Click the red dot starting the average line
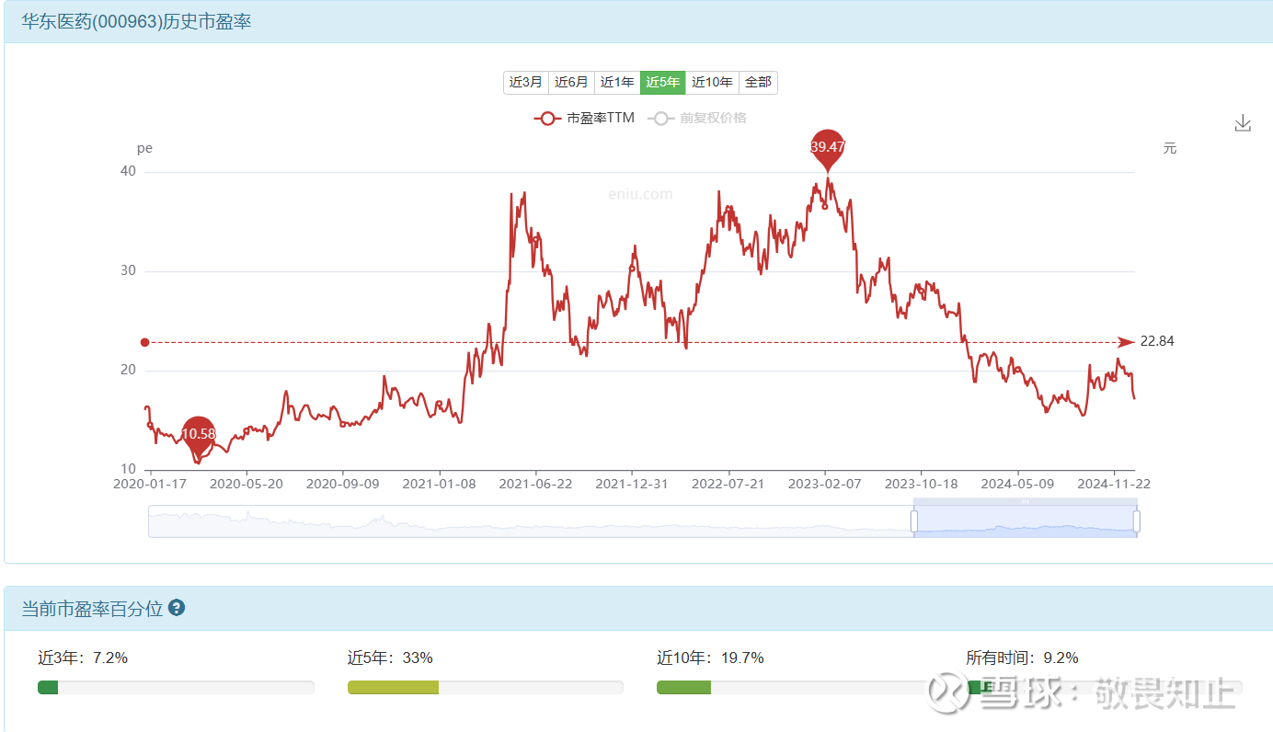This screenshot has height=732, width=1273. [x=144, y=342]
